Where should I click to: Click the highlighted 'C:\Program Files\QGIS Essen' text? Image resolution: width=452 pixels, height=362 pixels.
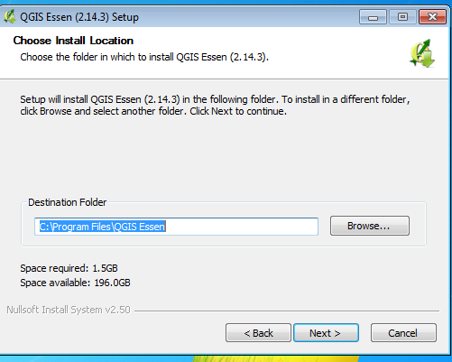(x=103, y=227)
